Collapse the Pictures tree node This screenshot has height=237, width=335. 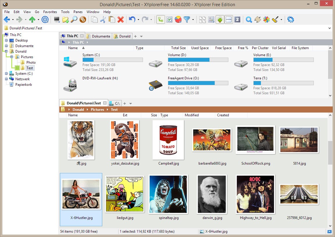point(12,57)
